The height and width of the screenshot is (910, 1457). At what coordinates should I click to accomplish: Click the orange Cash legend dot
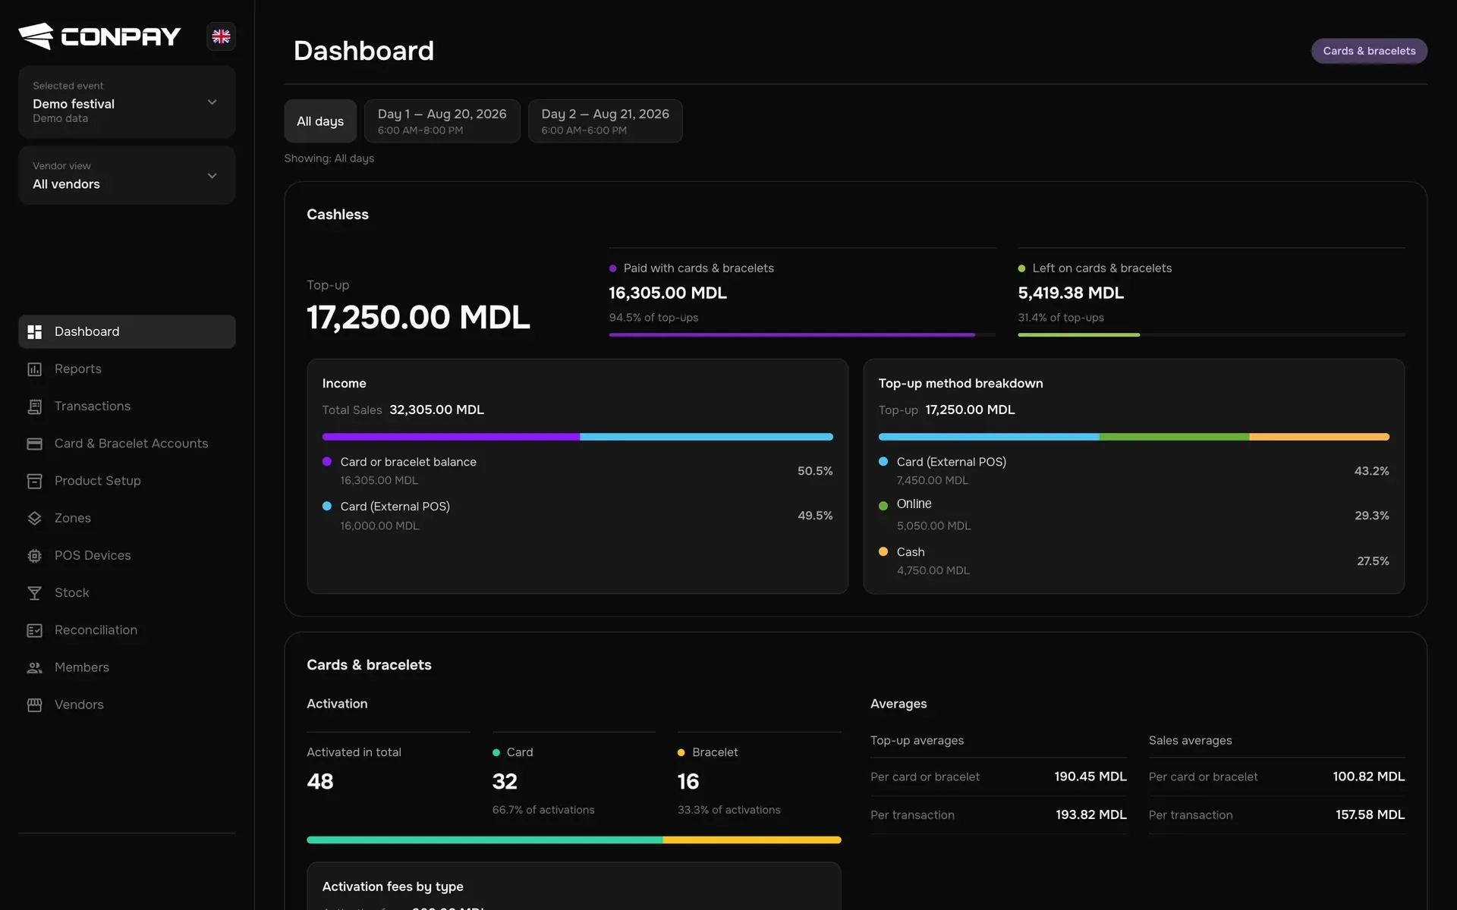(883, 552)
